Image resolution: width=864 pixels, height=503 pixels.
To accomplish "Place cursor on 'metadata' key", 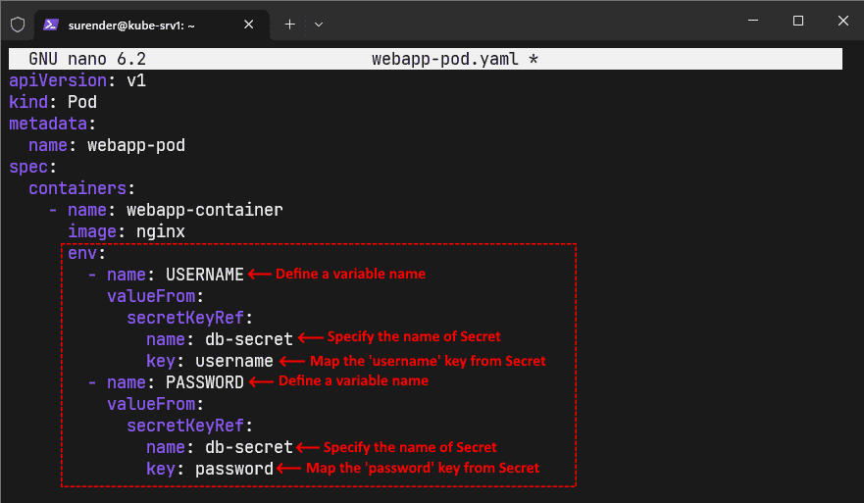I will pyautogui.click(x=48, y=124).
